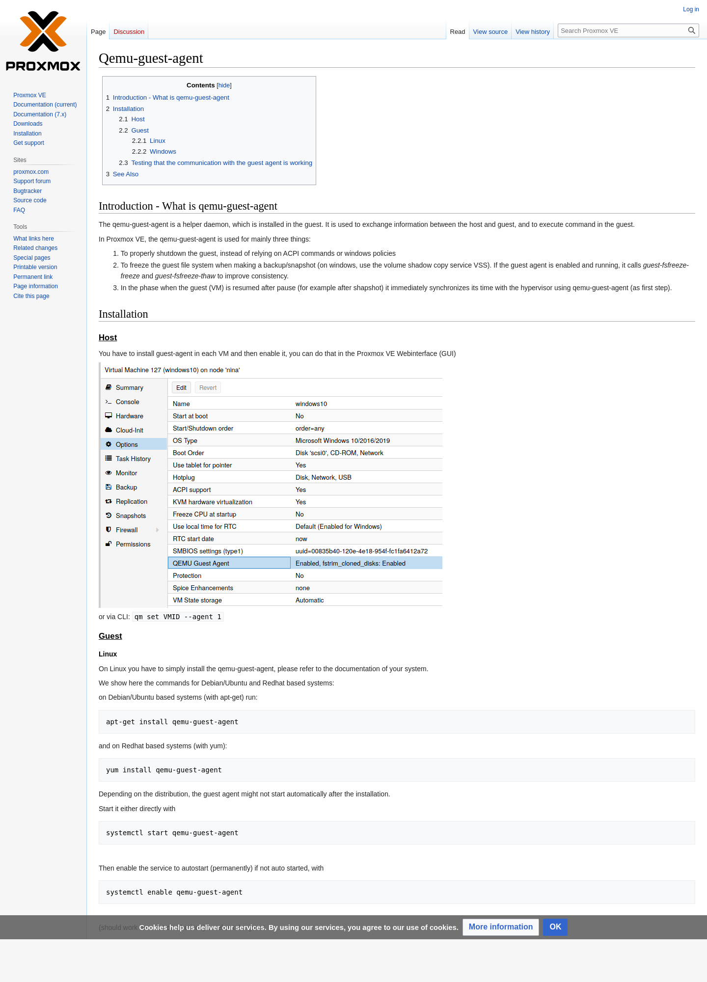Open Proxmox VE sidebar link

click(29, 95)
